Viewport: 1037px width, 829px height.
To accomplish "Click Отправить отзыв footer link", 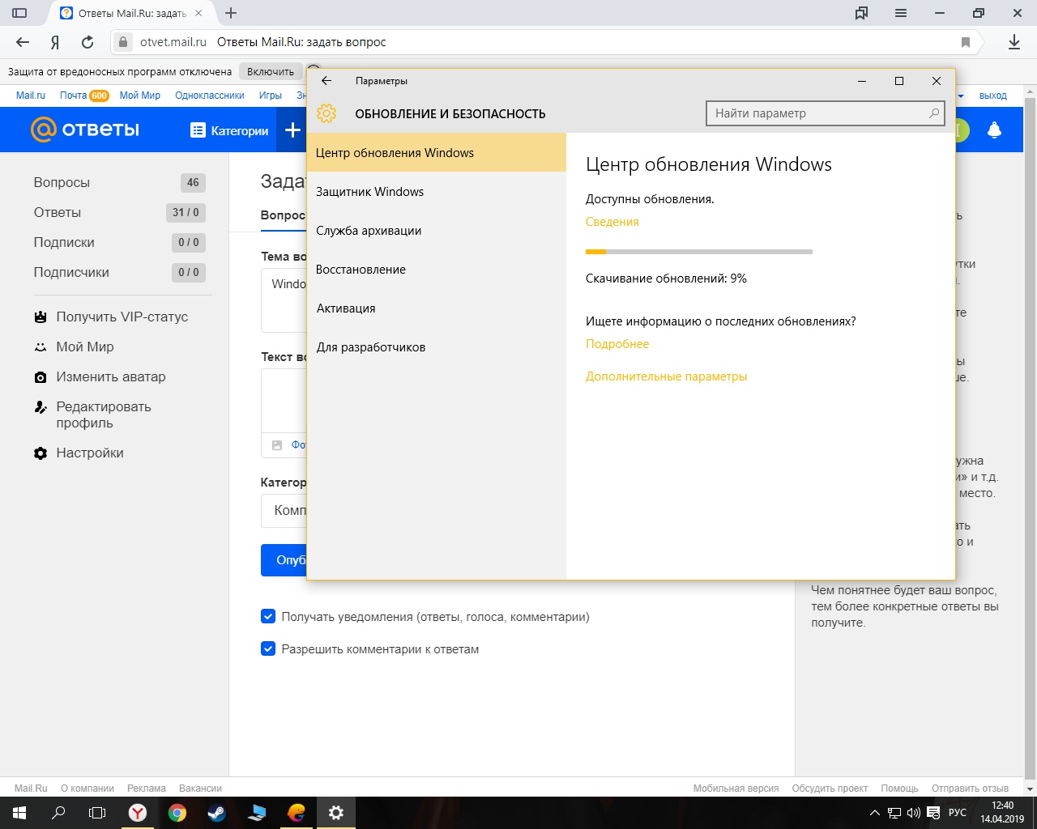I will [x=970, y=789].
